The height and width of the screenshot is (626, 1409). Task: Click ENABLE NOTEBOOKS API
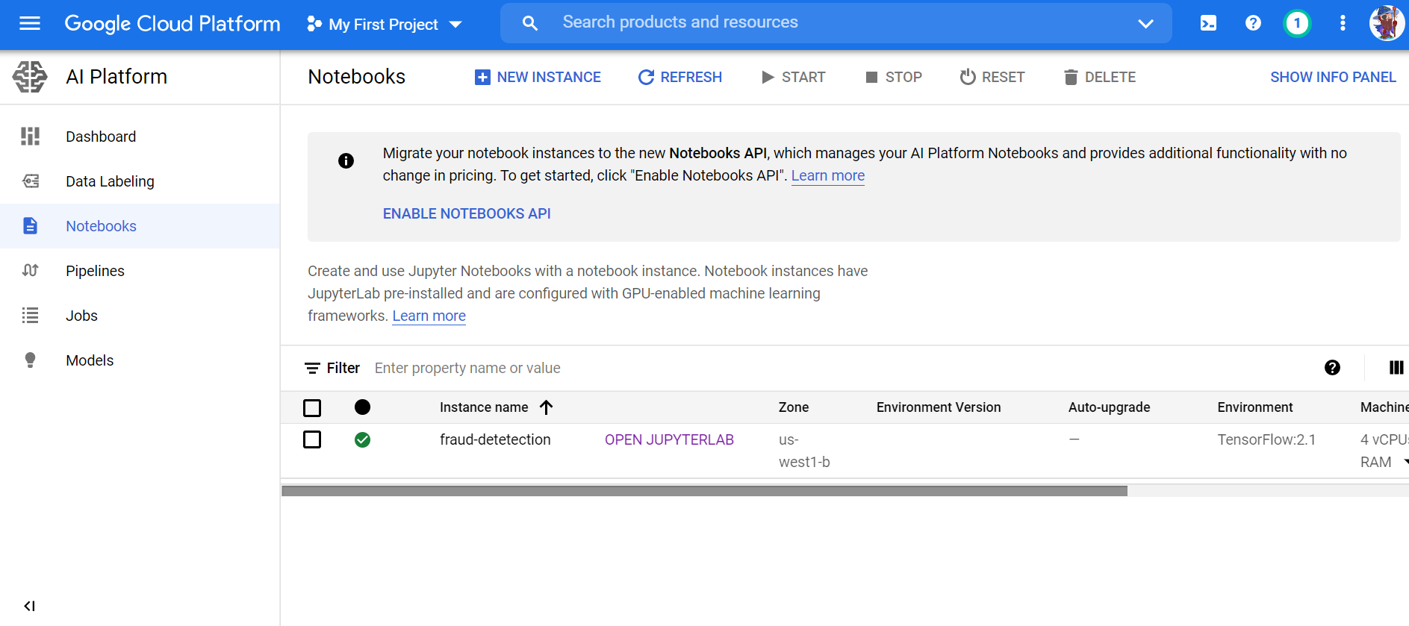coord(467,213)
